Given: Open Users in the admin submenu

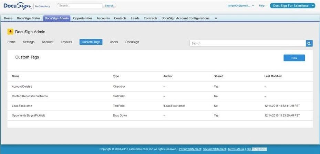Looking at the screenshot, I should click(114, 42).
